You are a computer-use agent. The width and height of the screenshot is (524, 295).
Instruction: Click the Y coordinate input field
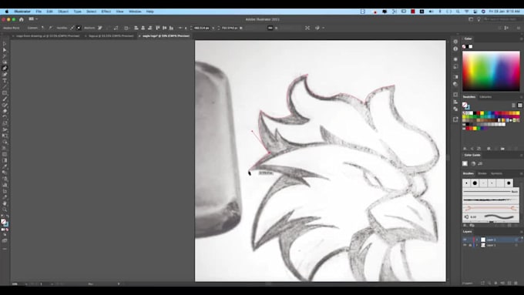point(230,28)
